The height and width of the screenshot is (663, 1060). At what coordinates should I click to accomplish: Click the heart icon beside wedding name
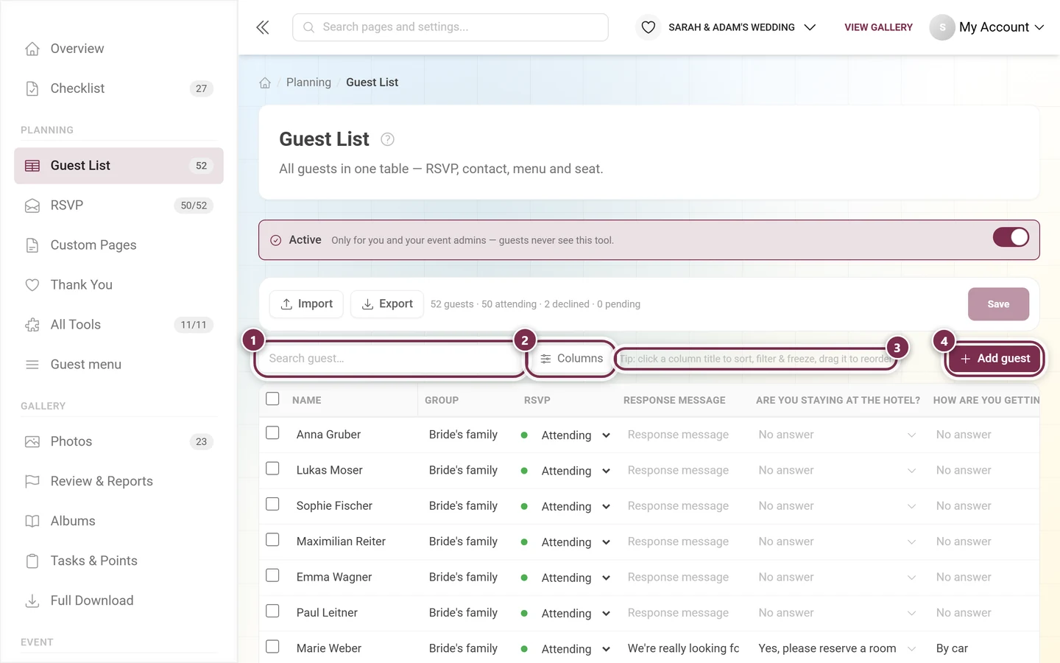click(x=648, y=27)
